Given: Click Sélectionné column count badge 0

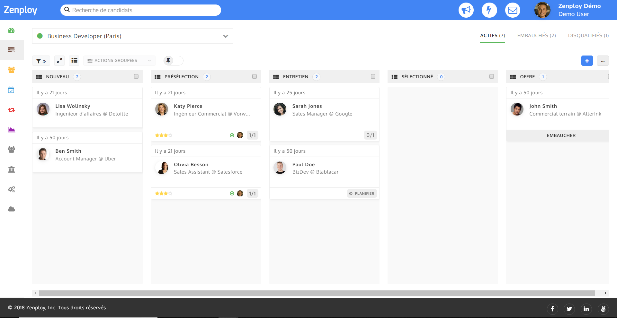Looking at the screenshot, I should coord(441,77).
